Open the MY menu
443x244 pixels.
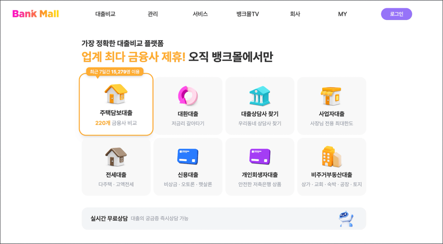click(342, 14)
